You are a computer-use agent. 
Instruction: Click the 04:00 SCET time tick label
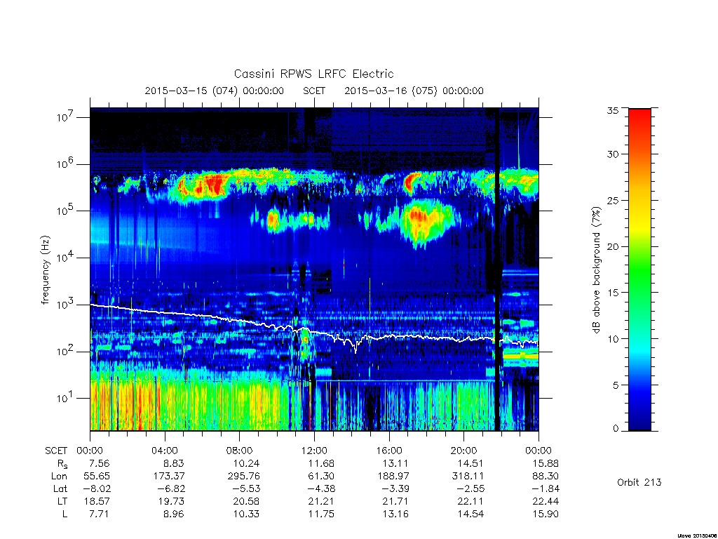(x=164, y=451)
